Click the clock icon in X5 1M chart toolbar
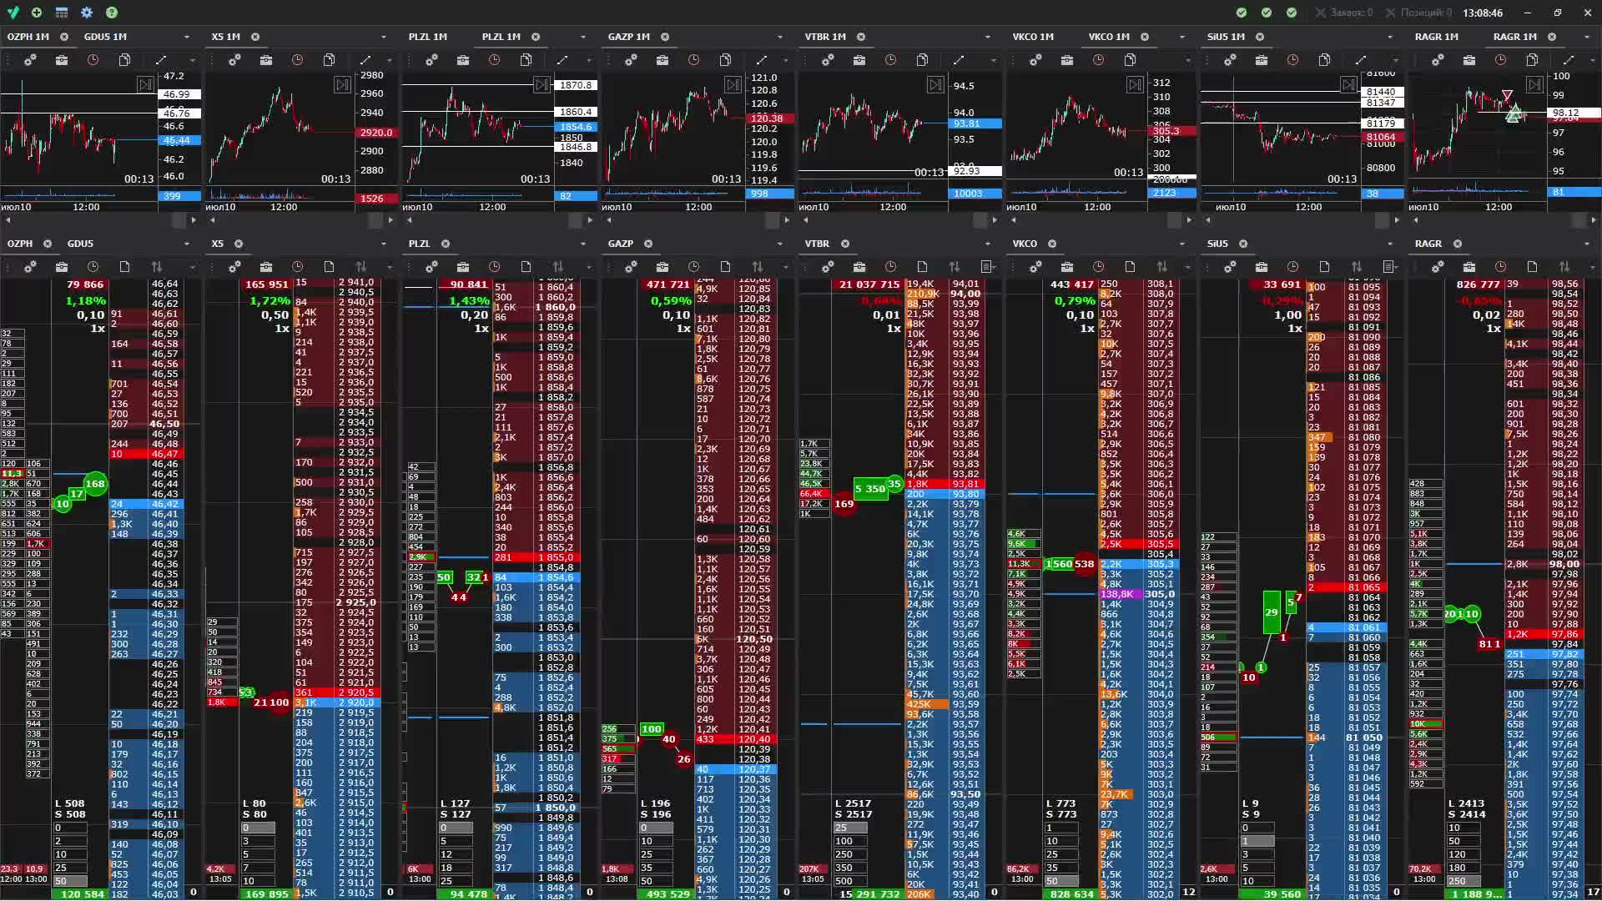The height and width of the screenshot is (901, 1602). [x=297, y=60]
